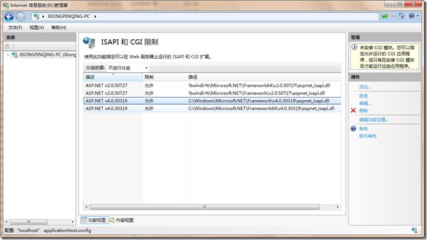Minimize the IIS Manager window
This screenshot has width=427, height=240.
pos(390,4)
